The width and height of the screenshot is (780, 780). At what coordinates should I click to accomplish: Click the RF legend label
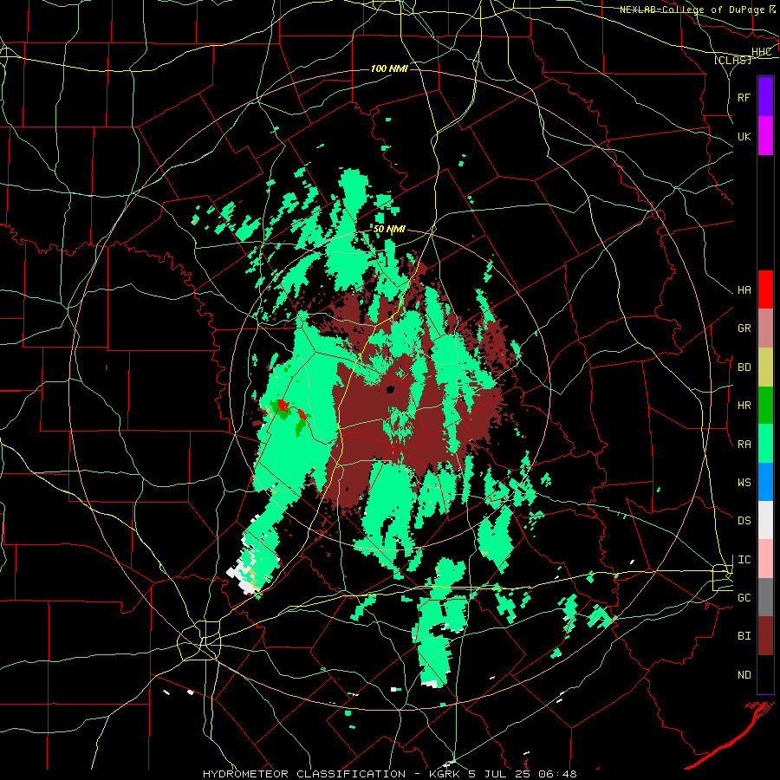(x=744, y=97)
